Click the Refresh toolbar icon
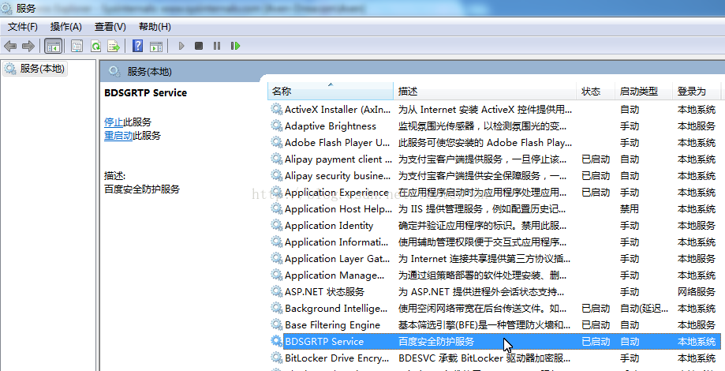The image size is (725, 371). tap(95, 46)
